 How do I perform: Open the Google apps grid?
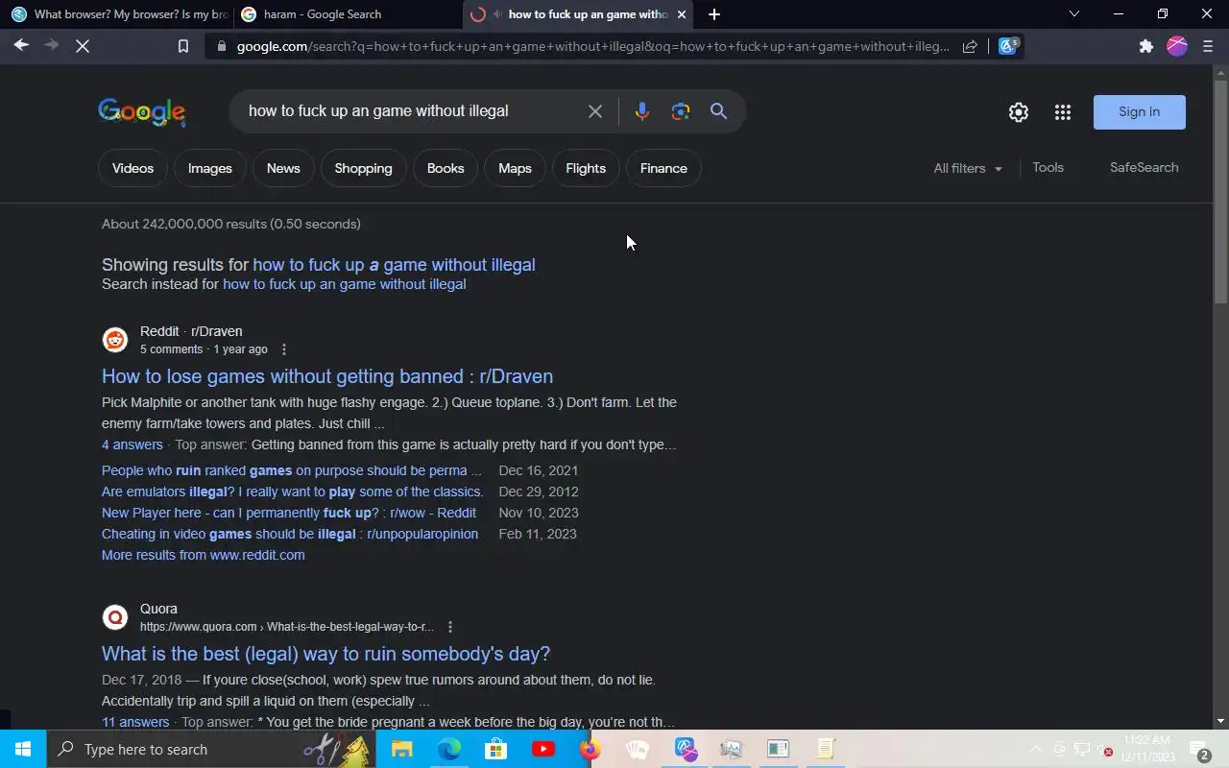tap(1062, 112)
